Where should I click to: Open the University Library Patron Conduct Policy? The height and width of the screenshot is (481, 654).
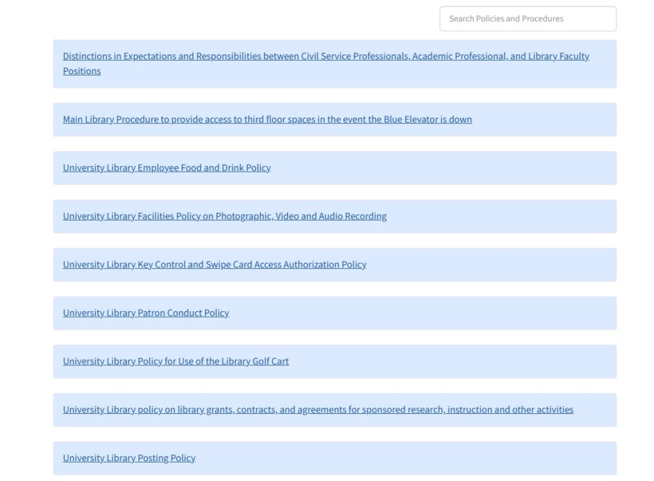point(146,313)
